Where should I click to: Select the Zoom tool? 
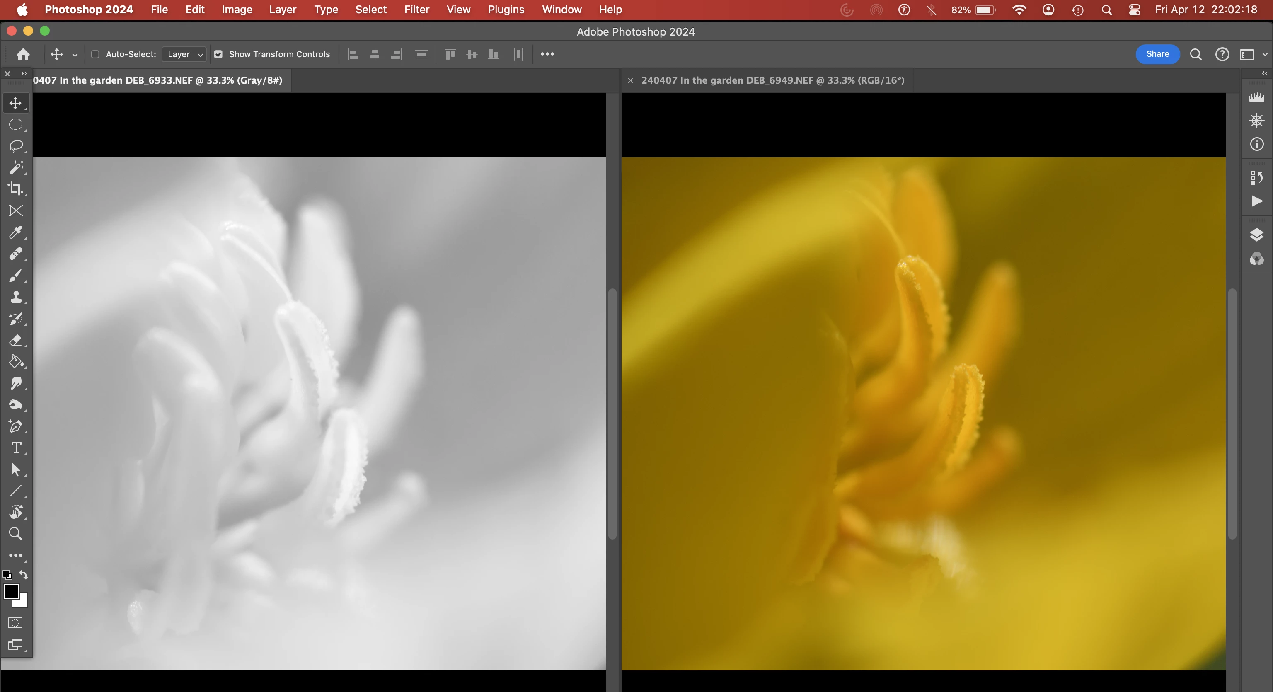tap(15, 534)
